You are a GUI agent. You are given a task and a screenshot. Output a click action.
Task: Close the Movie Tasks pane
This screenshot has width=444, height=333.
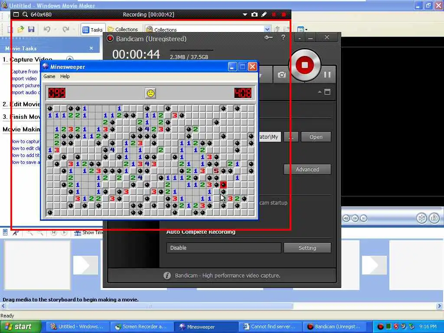tap(91, 49)
